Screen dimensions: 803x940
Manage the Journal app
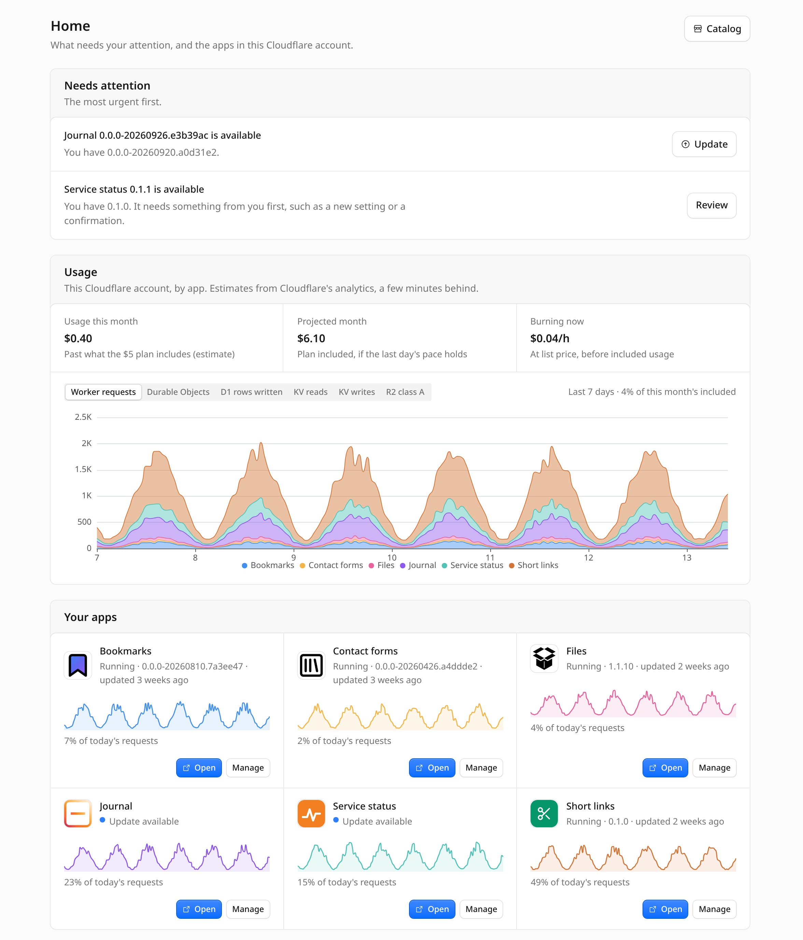tap(248, 910)
